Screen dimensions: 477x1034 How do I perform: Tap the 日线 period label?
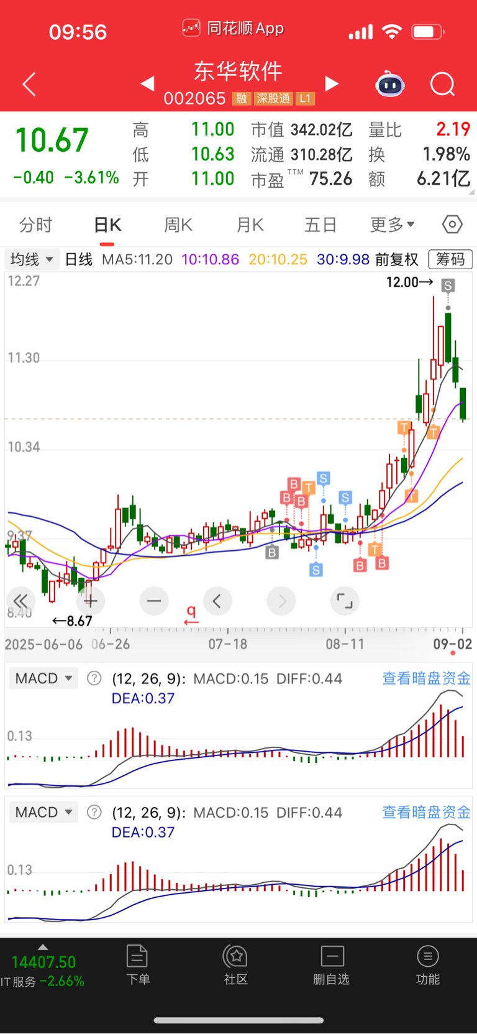[x=79, y=259]
